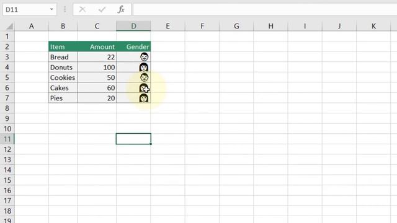397x223 pixels.
Task: Click the Insert Function fx icon
Action: coord(121,10)
